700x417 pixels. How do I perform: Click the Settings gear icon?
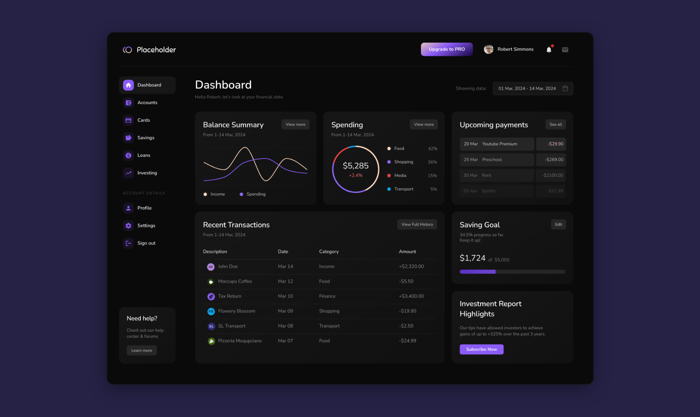(128, 226)
